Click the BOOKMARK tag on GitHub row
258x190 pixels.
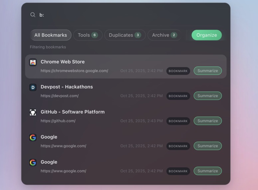pos(178,121)
